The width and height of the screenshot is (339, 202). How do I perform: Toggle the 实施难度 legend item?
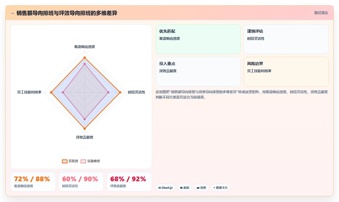pyautogui.click(x=90, y=161)
